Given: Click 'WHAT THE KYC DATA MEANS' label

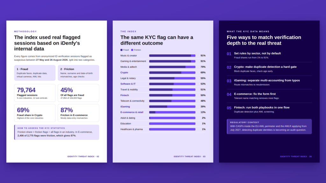Looking at the screenshot, I should 248,31.
